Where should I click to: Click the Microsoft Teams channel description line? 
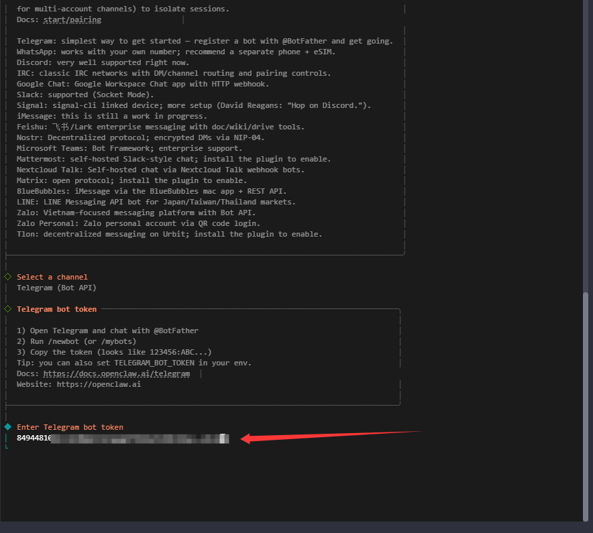[129, 148]
